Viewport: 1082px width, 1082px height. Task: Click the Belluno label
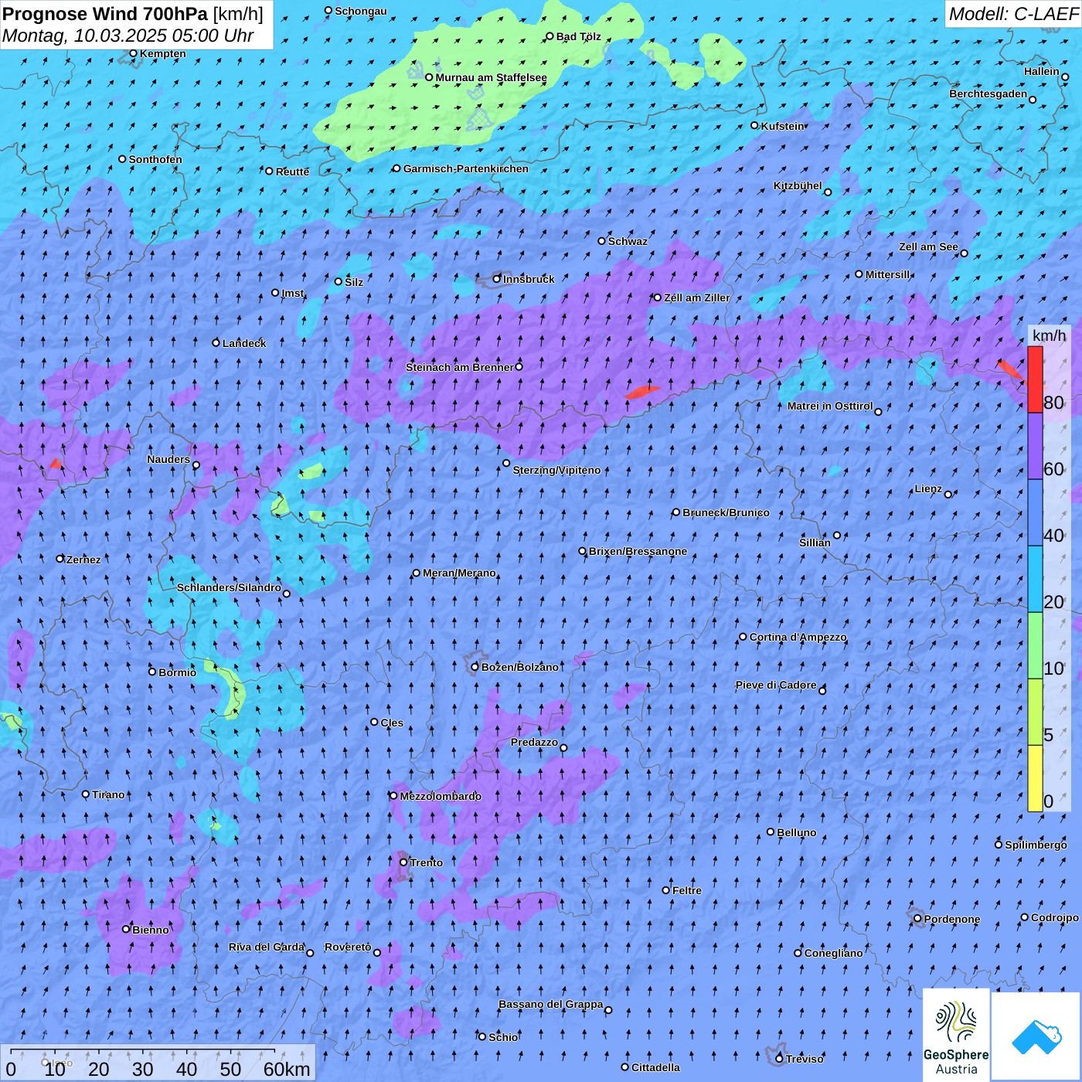click(x=797, y=832)
